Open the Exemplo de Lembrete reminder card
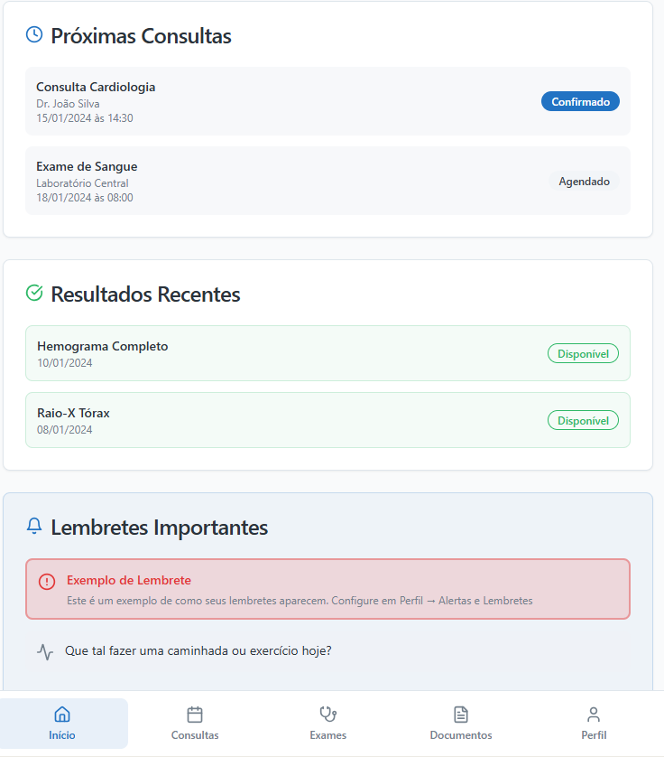This screenshot has width=664, height=757. [x=328, y=588]
